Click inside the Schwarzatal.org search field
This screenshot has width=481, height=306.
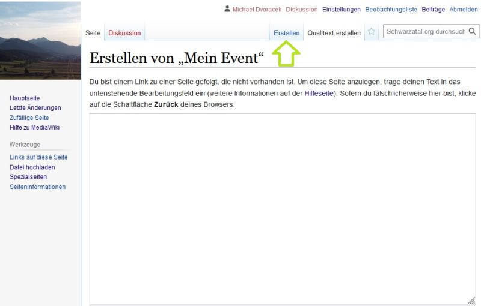pos(426,32)
